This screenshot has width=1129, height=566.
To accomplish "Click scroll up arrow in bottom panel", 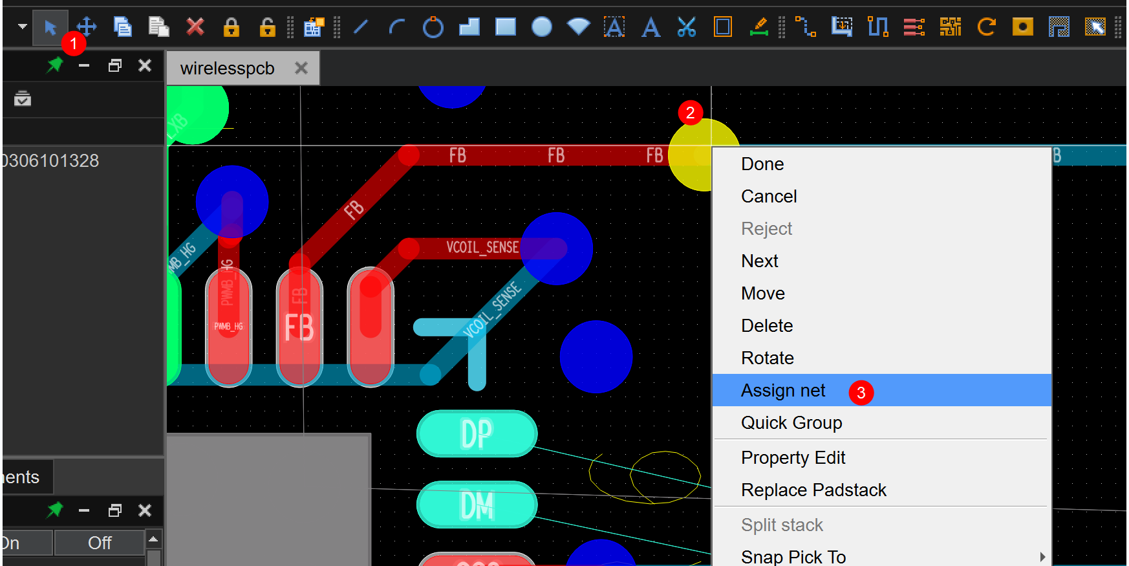I will (x=153, y=539).
